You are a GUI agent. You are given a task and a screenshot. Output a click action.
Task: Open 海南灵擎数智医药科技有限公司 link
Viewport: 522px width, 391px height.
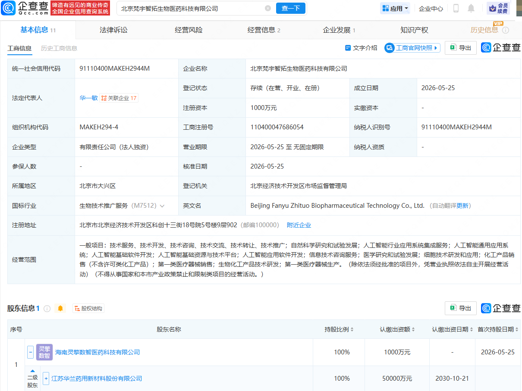pos(97,352)
